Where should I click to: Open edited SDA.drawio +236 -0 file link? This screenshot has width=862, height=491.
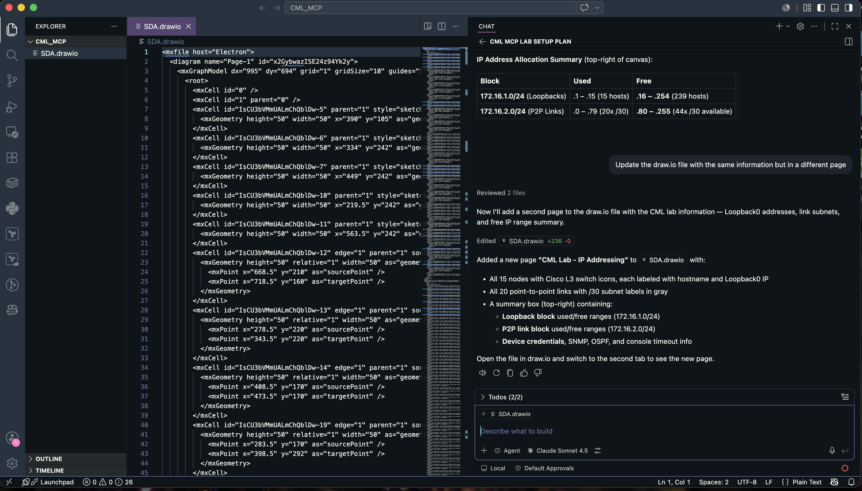pyautogui.click(x=536, y=241)
